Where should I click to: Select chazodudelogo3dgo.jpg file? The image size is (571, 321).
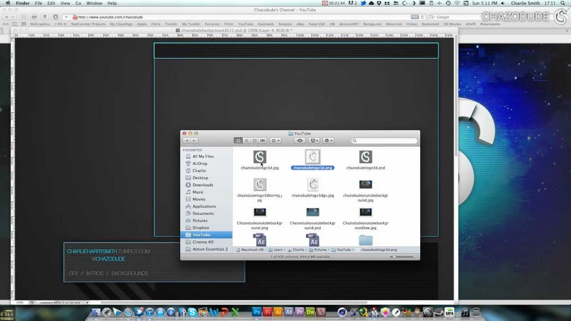coord(313,185)
